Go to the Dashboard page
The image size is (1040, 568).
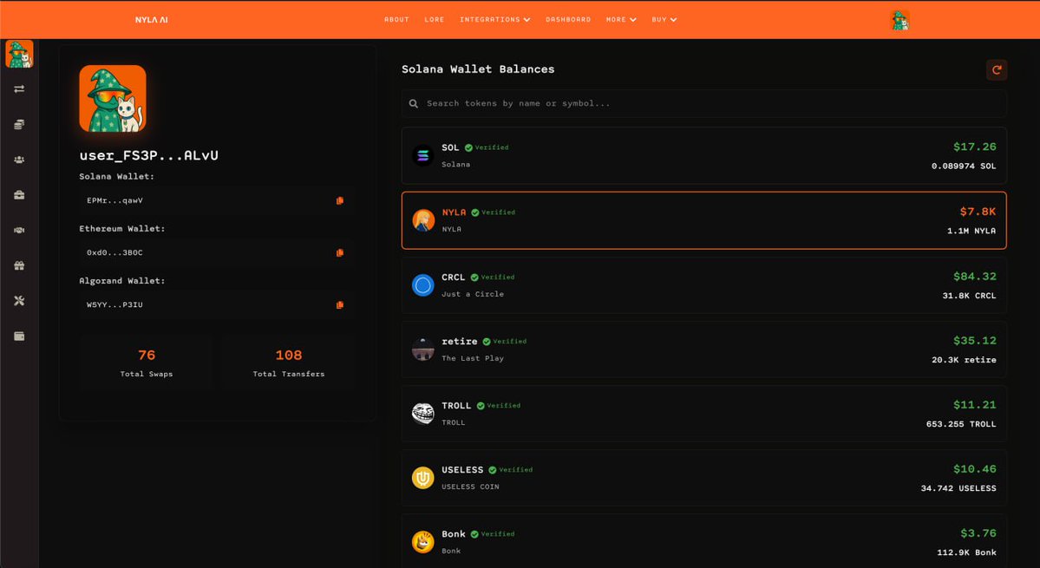568,20
